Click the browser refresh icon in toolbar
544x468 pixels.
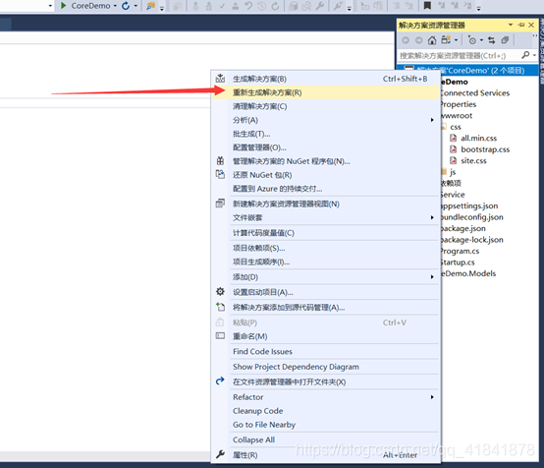(126, 6)
